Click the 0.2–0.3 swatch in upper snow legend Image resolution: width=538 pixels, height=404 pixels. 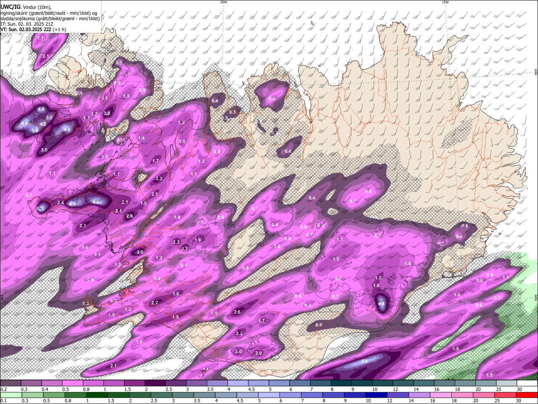pyautogui.click(x=11, y=383)
